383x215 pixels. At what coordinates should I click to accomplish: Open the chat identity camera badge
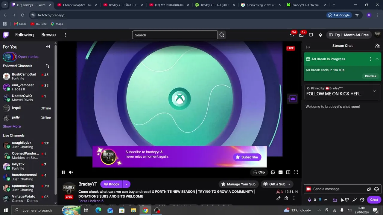(x=308, y=189)
